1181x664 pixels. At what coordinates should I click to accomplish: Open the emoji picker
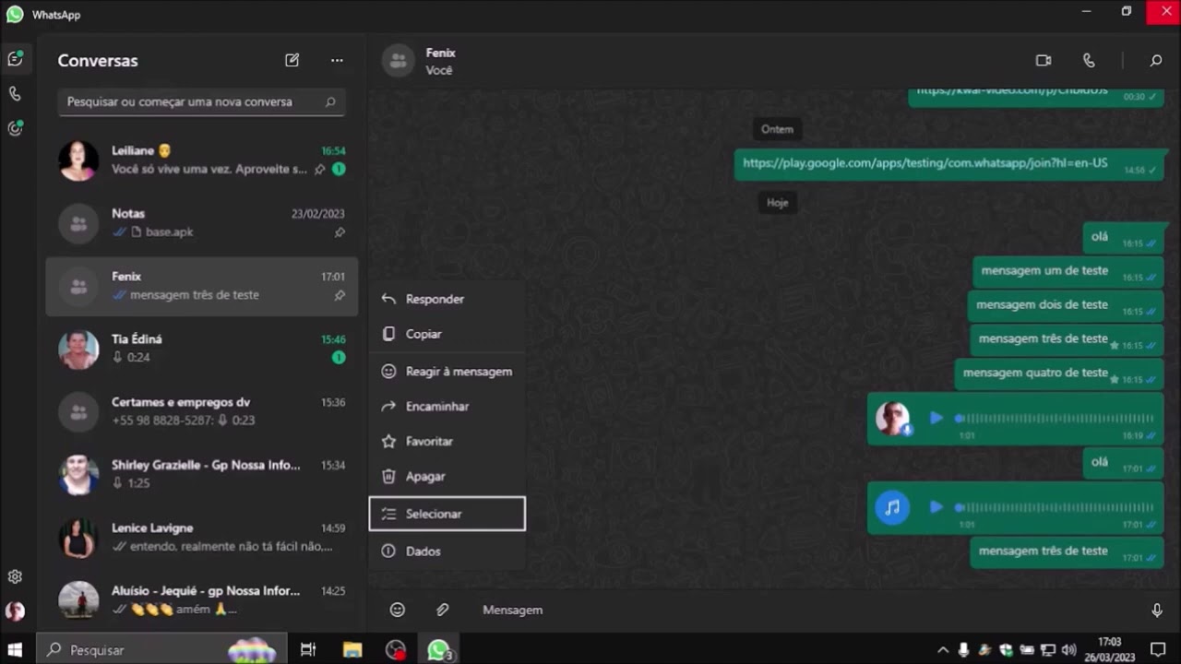point(398,610)
